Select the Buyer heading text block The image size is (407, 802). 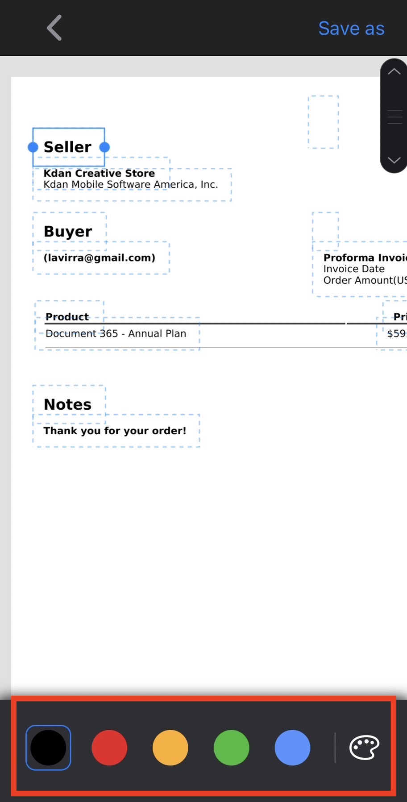coord(69,231)
